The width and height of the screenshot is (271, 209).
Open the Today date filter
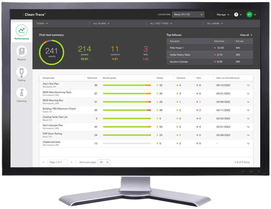(x=42, y=23)
